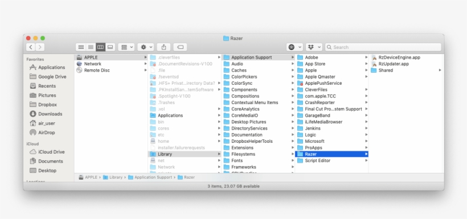Open the eye icon toolbar dropdown
This screenshot has height=219, width=467.
pyautogui.click(x=294, y=47)
